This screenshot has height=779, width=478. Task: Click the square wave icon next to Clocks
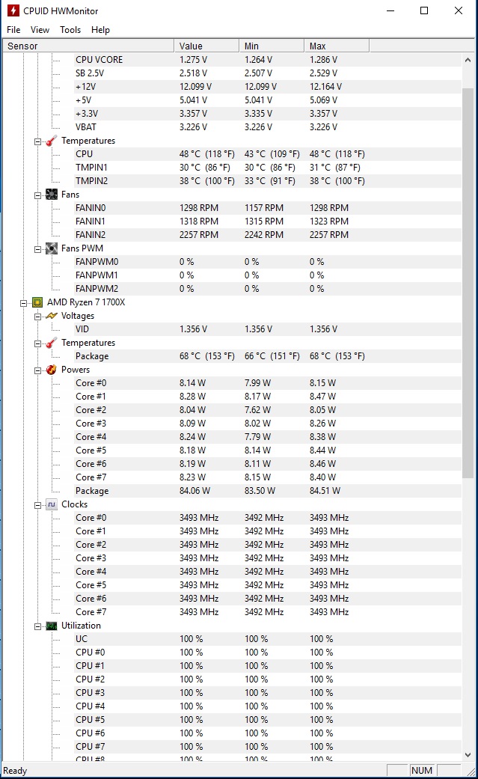pyautogui.click(x=51, y=504)
